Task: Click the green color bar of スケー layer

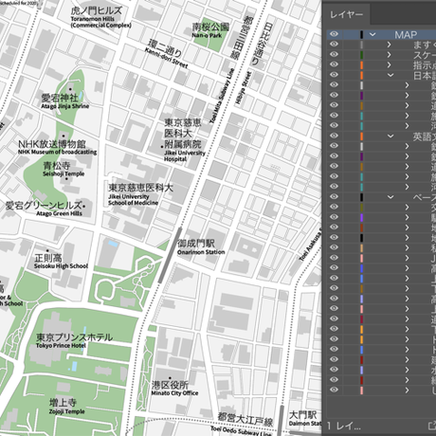Action: tap(361, 55)
